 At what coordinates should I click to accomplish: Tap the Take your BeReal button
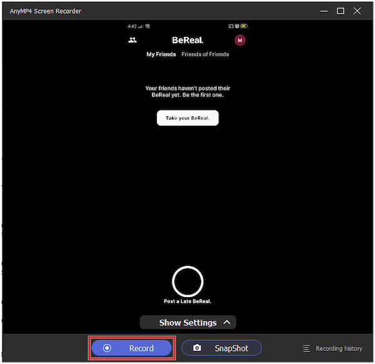tap(187, 118)
